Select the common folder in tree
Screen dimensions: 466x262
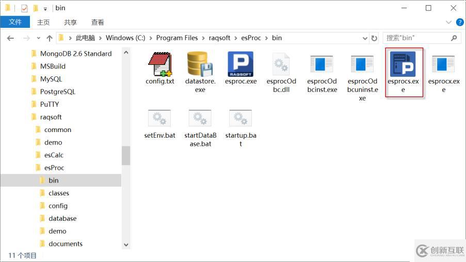[x=58, y=130]
